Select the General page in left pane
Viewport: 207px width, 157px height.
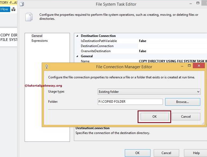point(37,36)
